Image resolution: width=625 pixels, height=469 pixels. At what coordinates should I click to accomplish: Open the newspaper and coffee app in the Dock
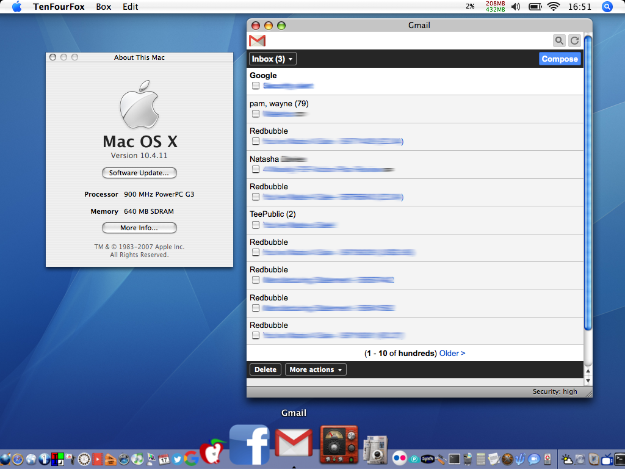point(375,449)
